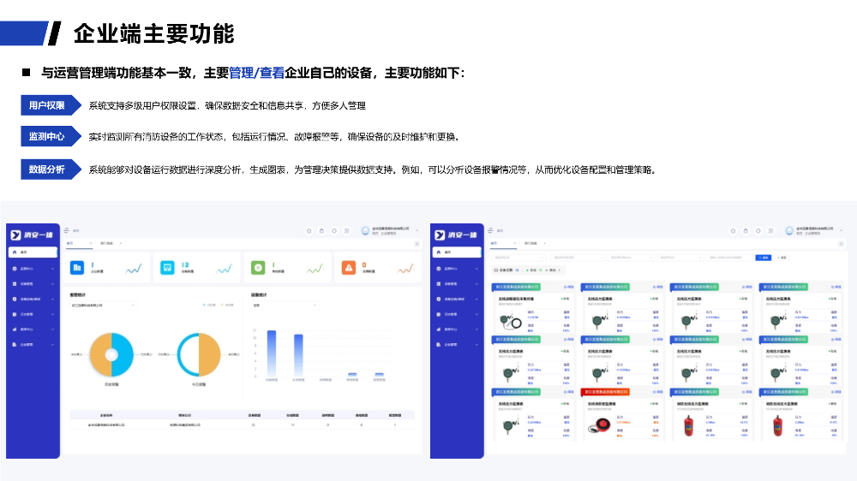Click the blue search button in right device screen
The image size is (857, 481).
click(x=763, y=257)
